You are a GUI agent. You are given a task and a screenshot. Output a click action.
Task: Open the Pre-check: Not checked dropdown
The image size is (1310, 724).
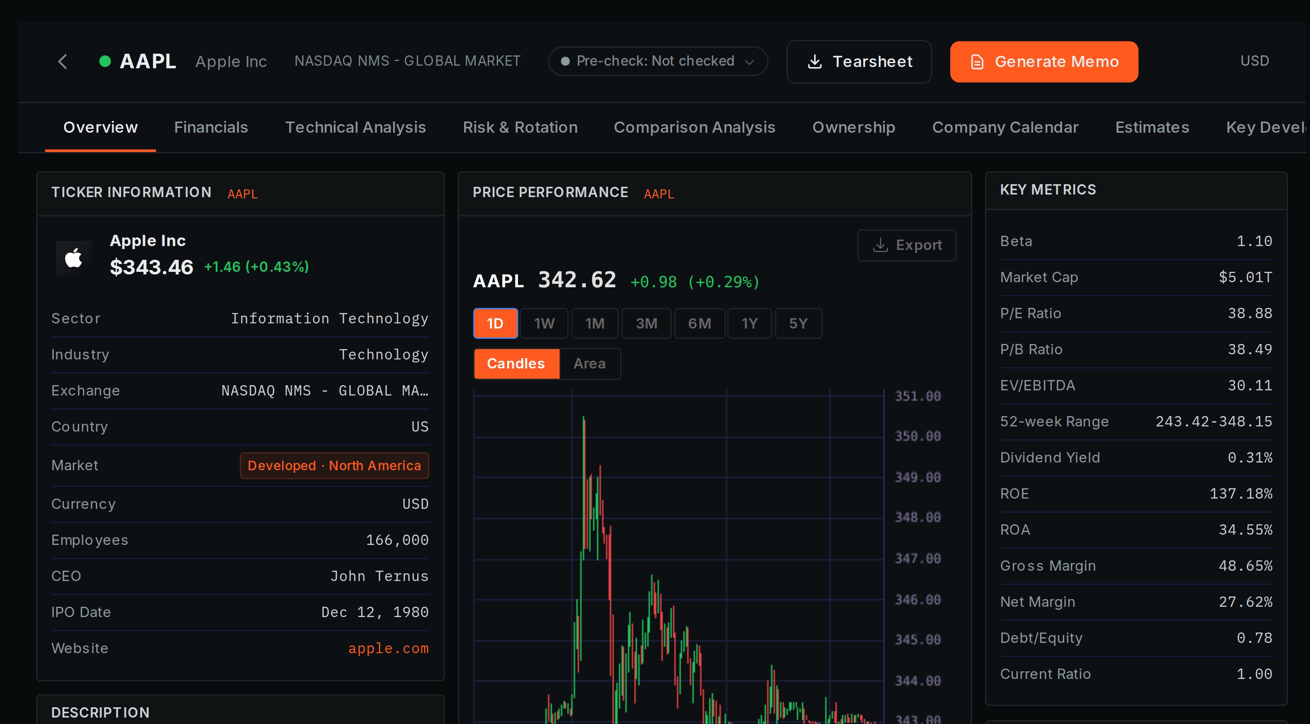coord(658,61)
